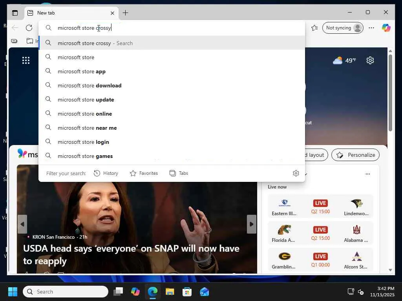Choose 'microsoft store near me' suggestion
402x301 pixels.
(172, 128)
